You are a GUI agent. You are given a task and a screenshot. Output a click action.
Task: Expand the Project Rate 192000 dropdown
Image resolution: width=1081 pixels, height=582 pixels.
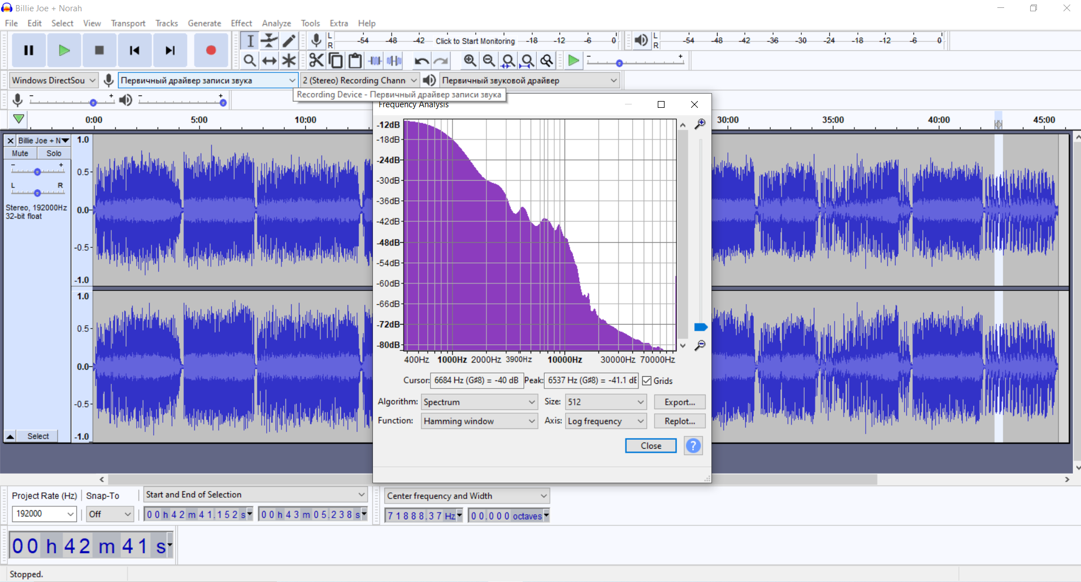(x=45, y=514)
